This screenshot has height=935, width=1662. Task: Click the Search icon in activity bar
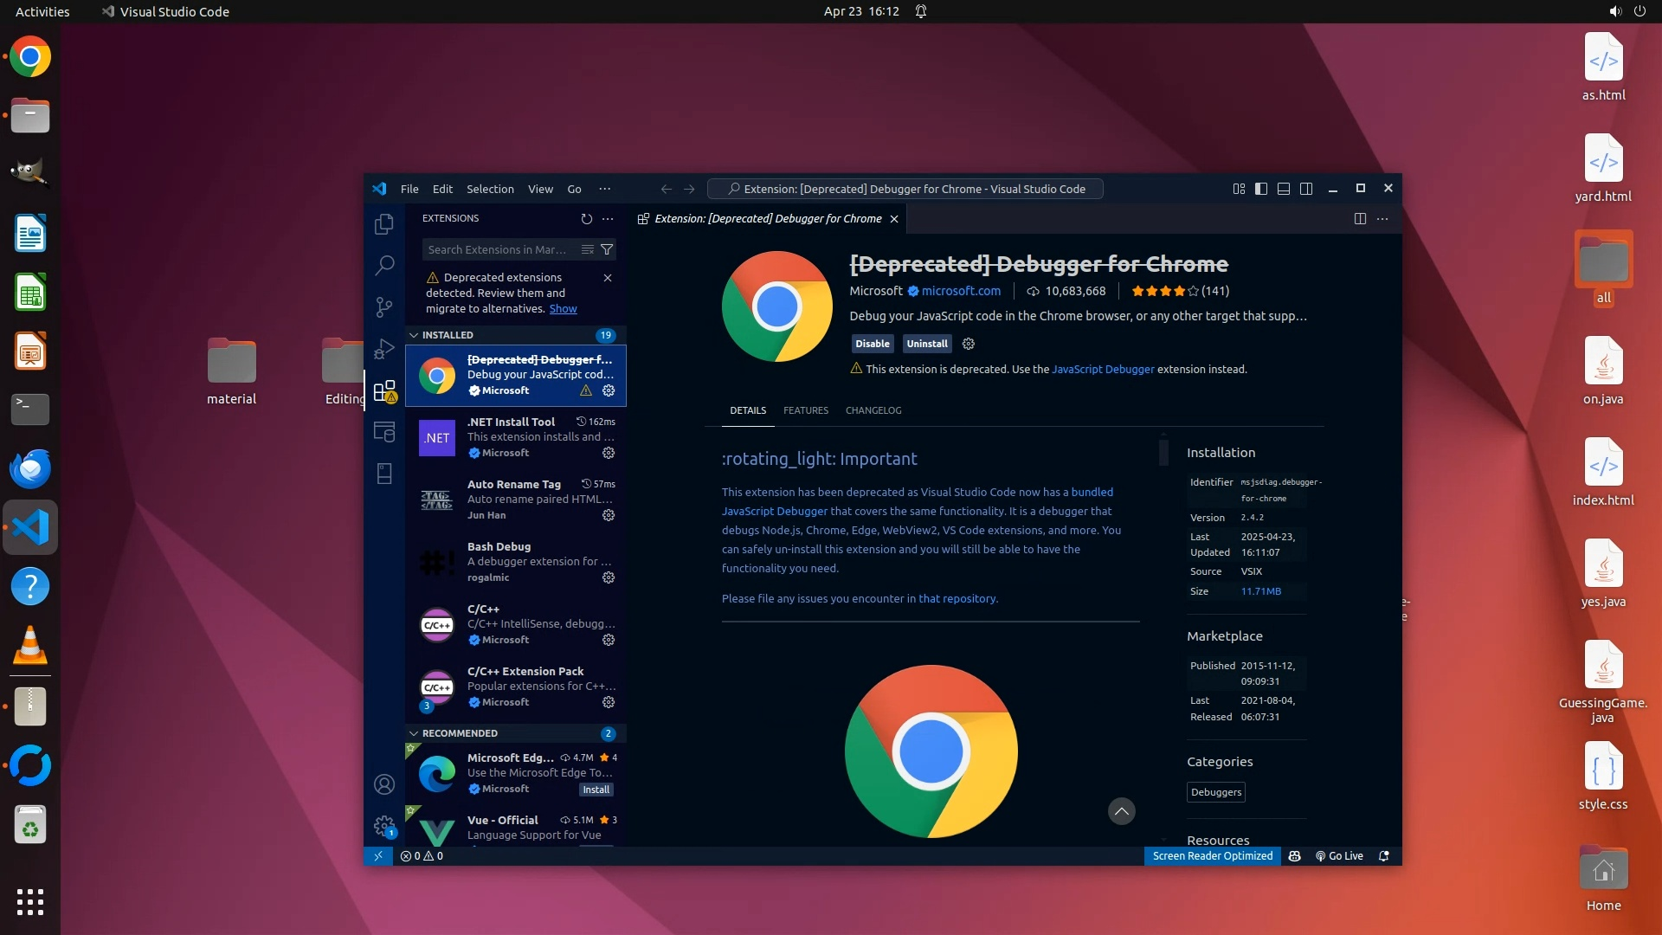(384, 266)
